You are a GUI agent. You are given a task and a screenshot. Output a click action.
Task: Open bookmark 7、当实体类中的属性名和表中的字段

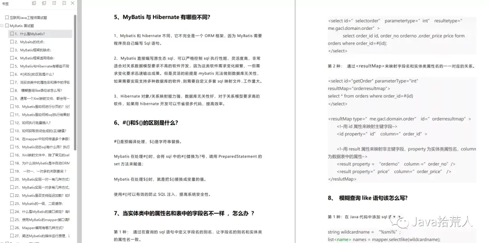point(42,83)
